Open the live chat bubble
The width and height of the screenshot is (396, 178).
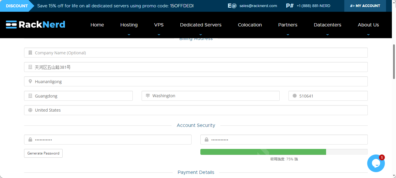tap(376, 163)
